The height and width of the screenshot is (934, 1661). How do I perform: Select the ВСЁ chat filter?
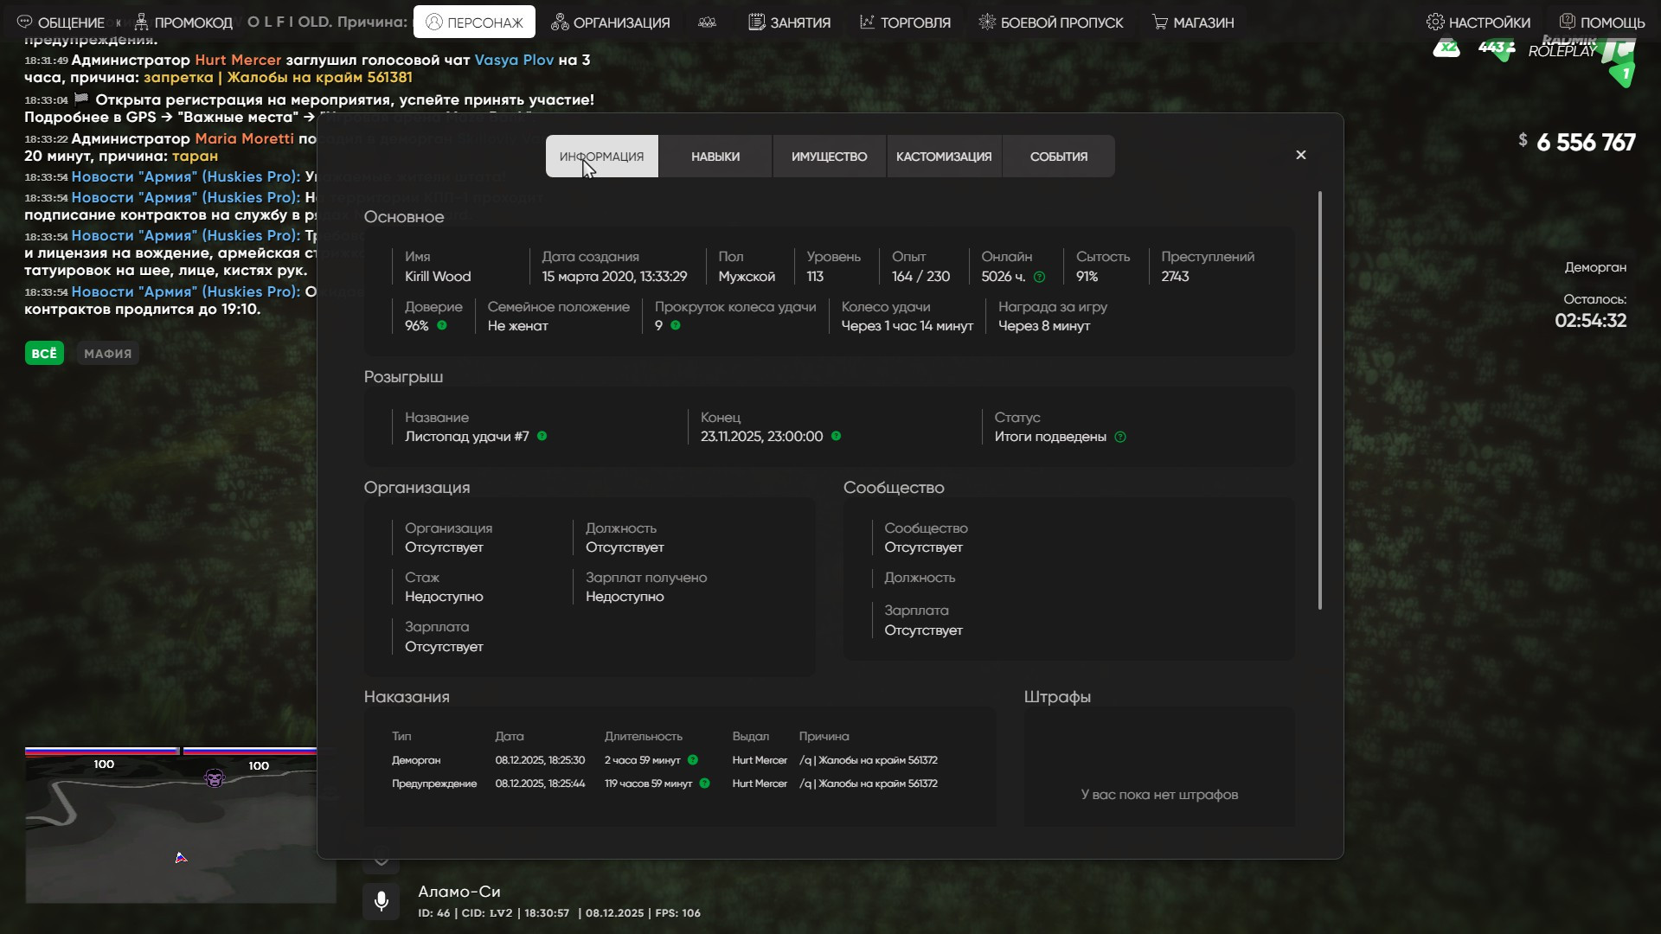pos(44,353)
